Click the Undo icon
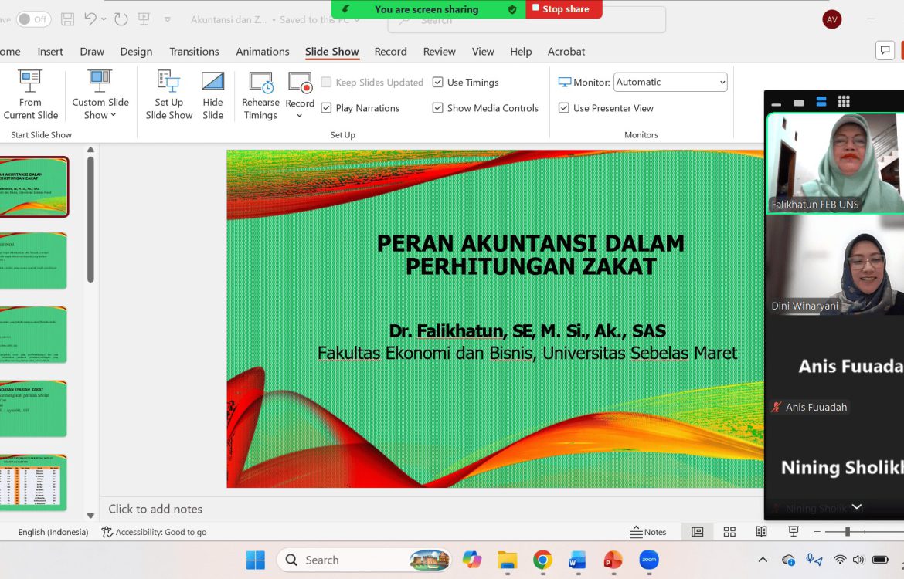904x579 pixels. [x=90, y=19]
